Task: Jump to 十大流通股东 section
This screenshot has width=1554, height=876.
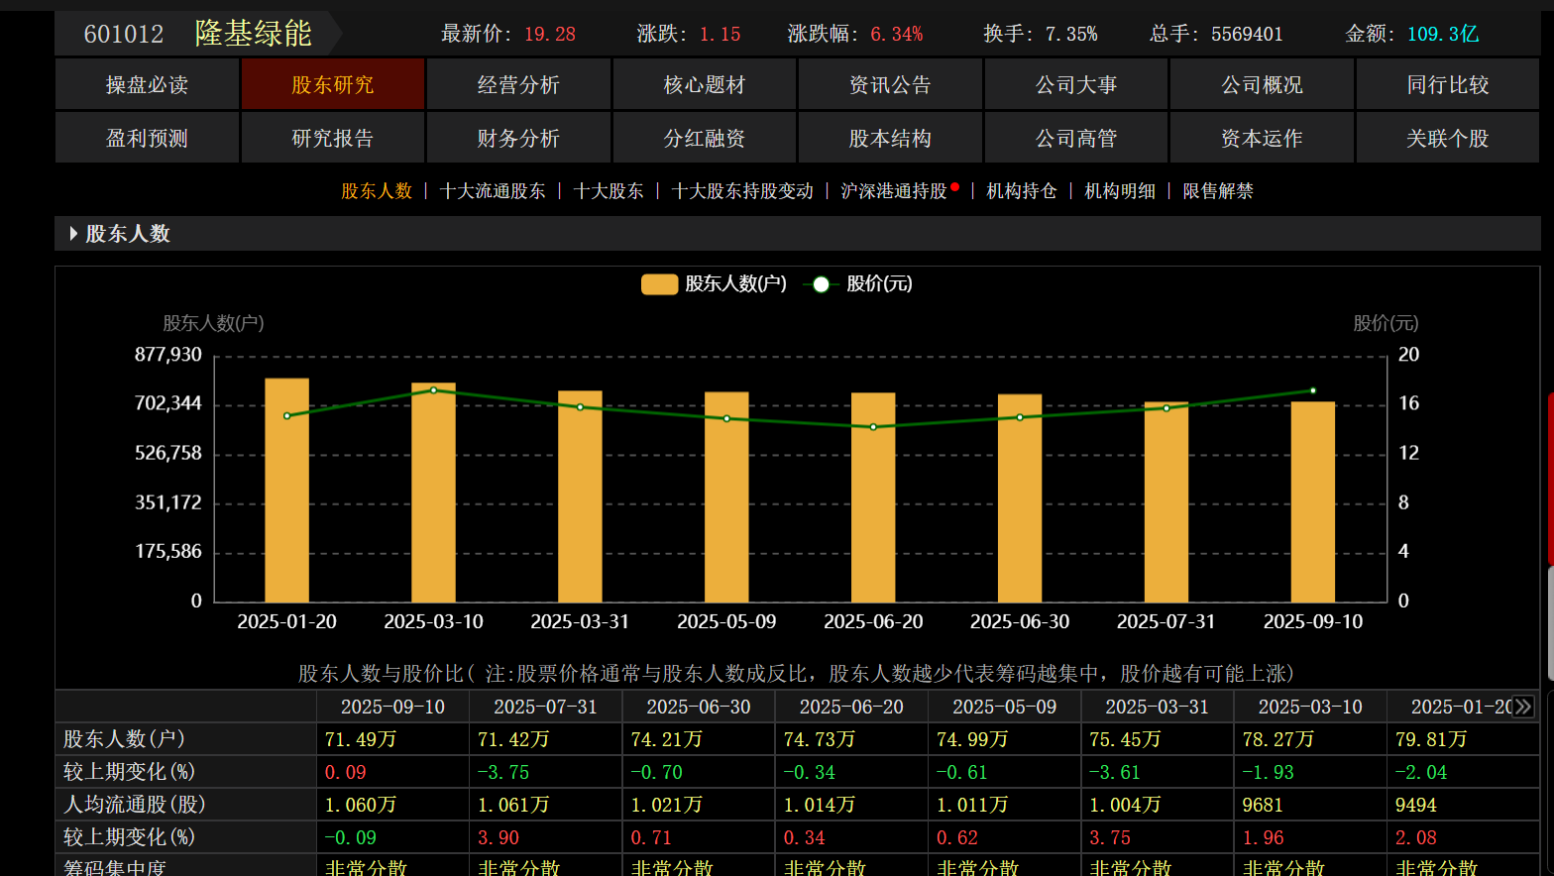Action: (493, 191)
